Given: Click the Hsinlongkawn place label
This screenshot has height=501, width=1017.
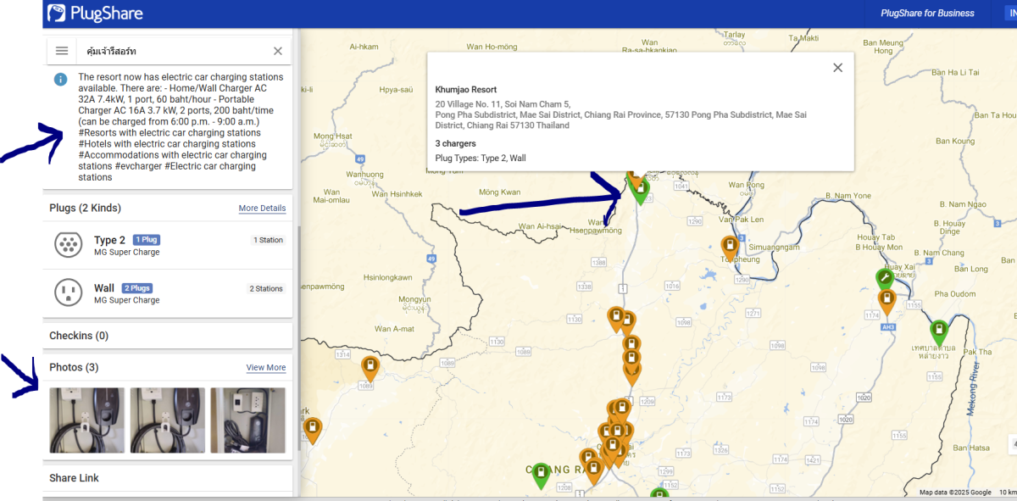Looking at the screenshot, I should pyautogui.click(x=388, y=277).
